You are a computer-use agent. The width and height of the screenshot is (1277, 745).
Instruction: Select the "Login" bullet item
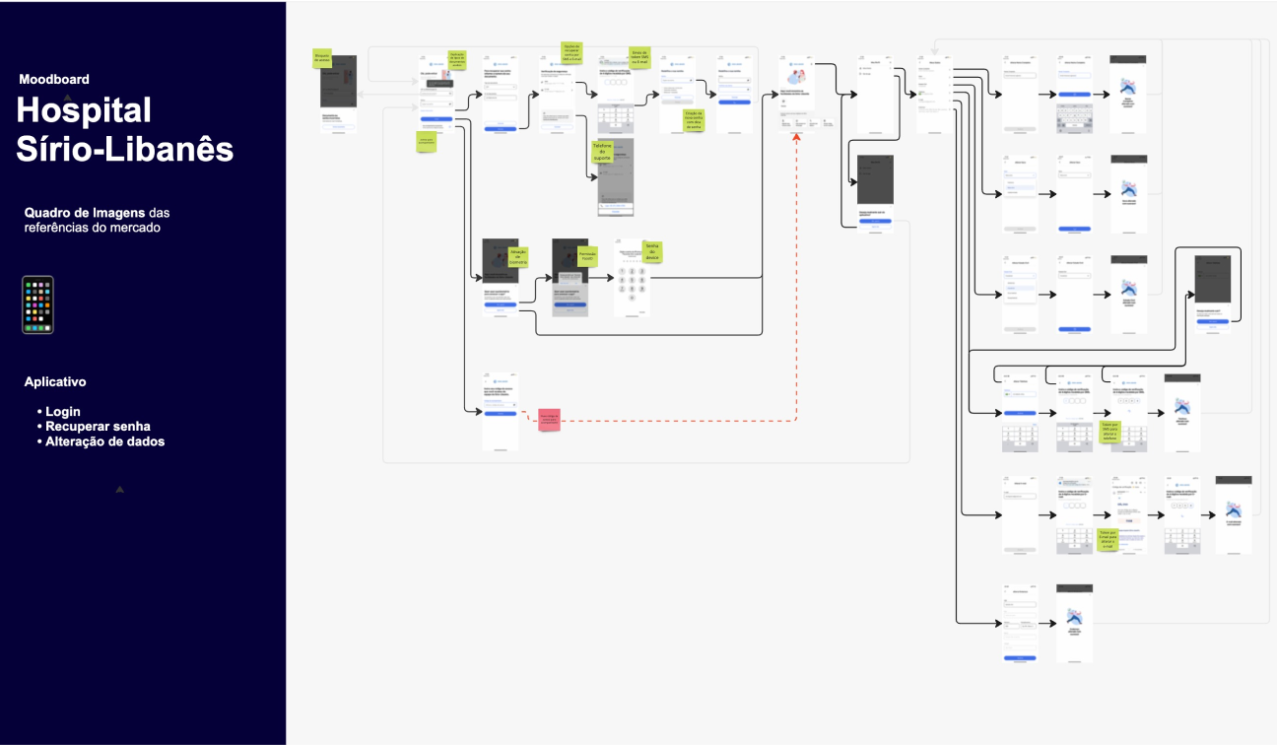tap(63, 411)
